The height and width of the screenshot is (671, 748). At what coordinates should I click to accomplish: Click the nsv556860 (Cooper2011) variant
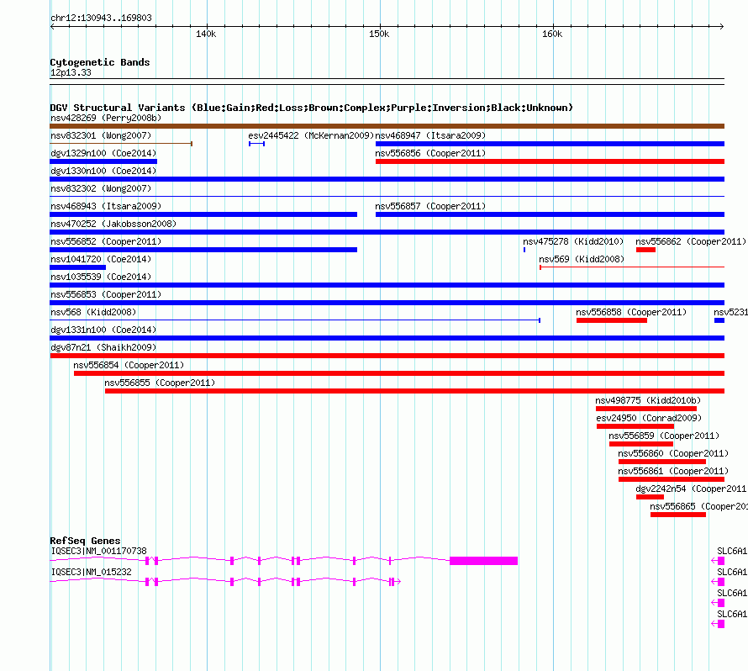pyautogui.click(x=662, y=462)
